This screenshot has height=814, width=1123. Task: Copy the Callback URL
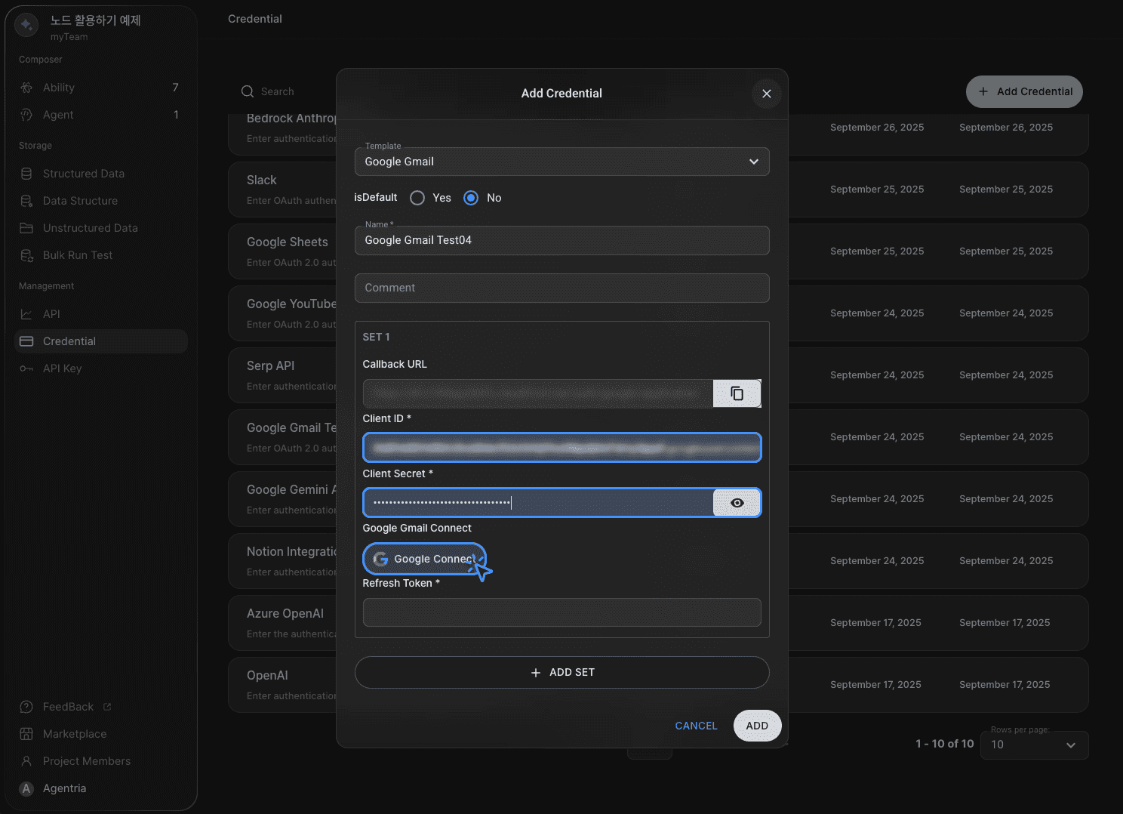pyautogui.click(x=737, y=393)
